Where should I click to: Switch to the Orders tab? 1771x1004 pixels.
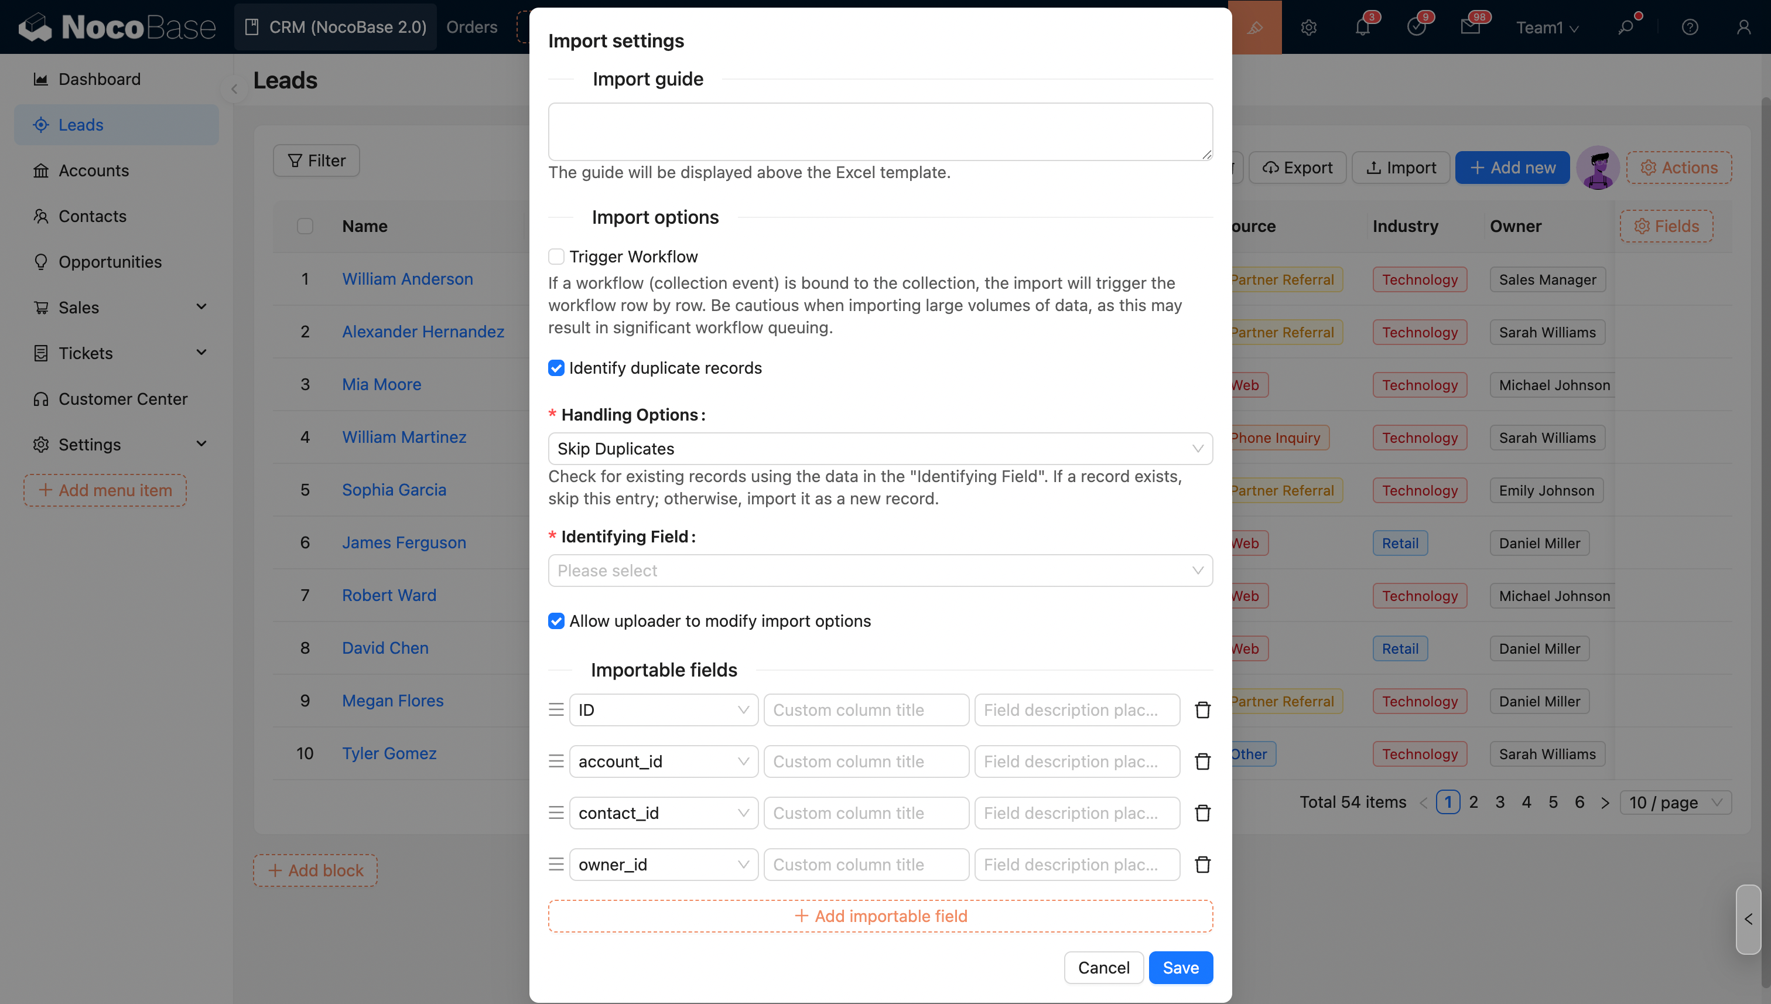(x=471, y=27)
